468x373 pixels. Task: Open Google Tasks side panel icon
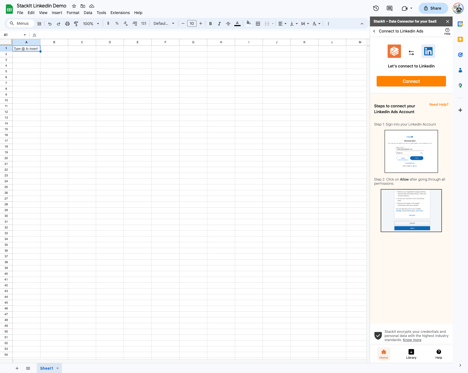coord(460,55)
